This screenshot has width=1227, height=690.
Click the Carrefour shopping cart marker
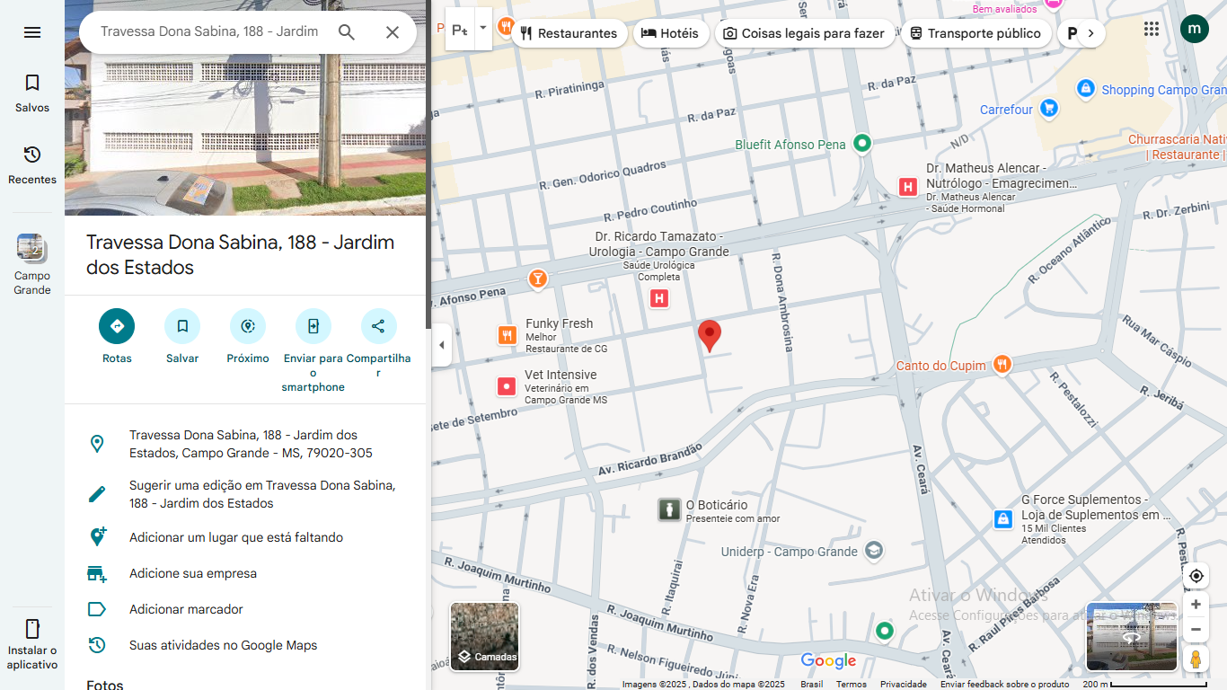coord(1048,109)
